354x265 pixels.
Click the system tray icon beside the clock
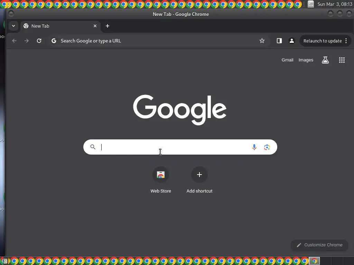click(x=311, y=4)
